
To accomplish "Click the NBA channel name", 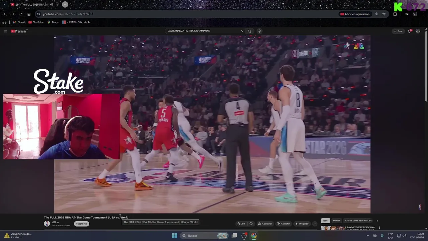I will 54,222.
